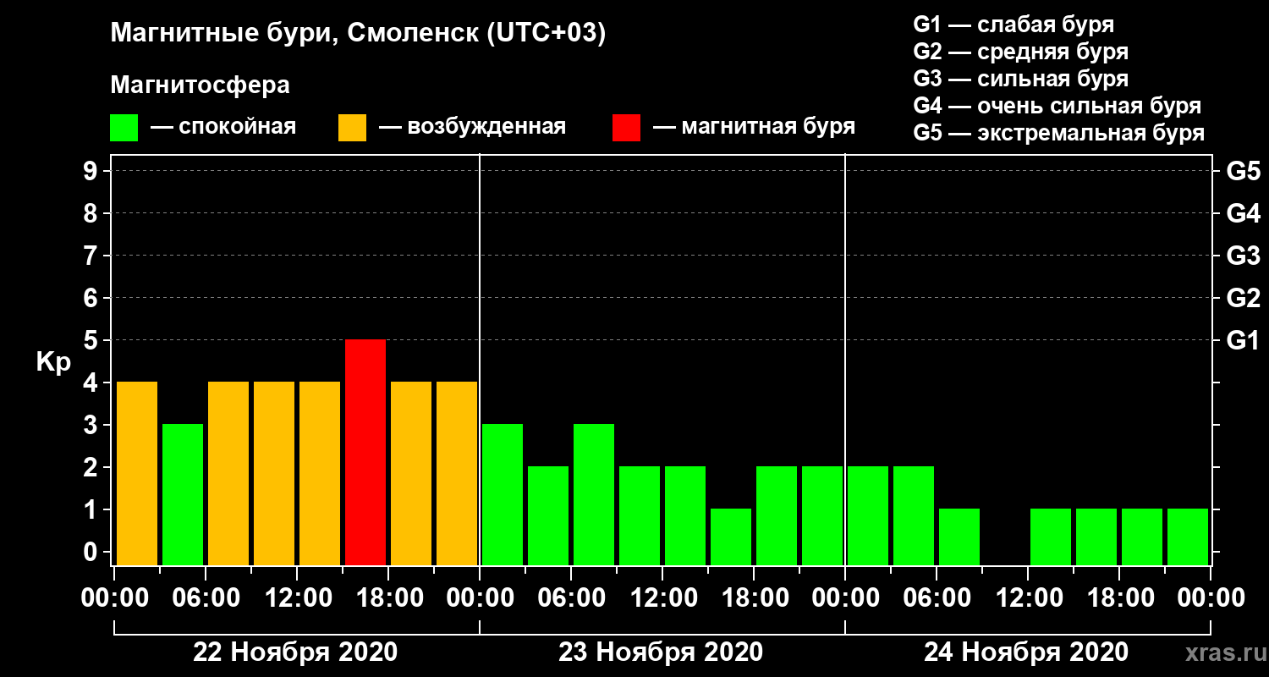Click the '18:00' time label of 22 Ноября
1269x677 pixels.
(x=388, y=598)
